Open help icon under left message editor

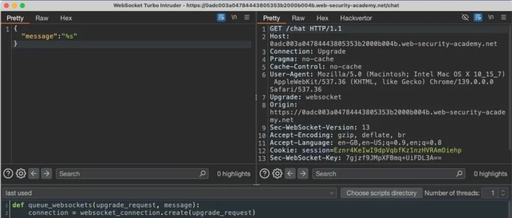pos(8,173)
